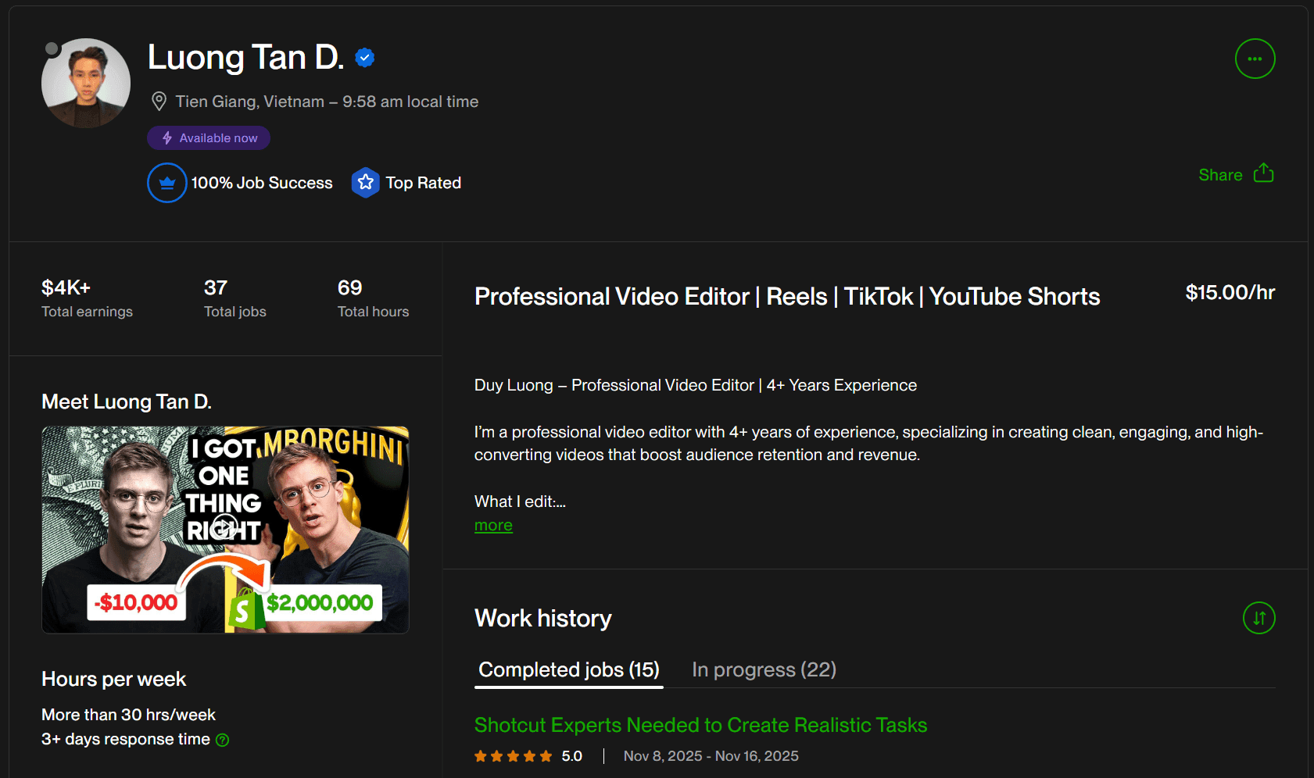
Task: Click the five-star rating on the job
Action: pyautogui.click(x=513, y=756)
